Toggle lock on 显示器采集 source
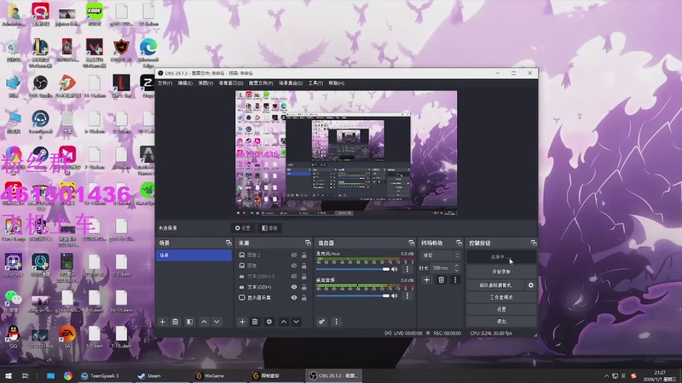 coord(304,297)
